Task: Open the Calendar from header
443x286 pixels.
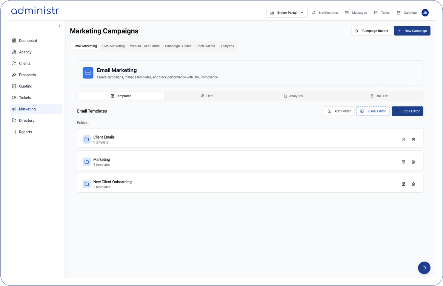Action: [407, 13]
